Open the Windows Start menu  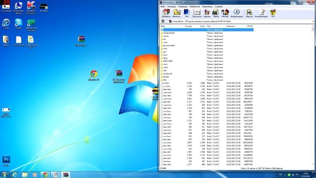[x=4, y=175]
